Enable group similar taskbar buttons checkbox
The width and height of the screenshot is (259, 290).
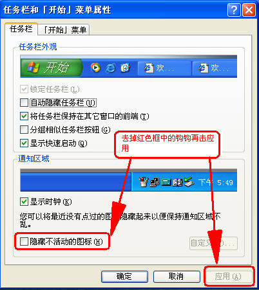24,130
